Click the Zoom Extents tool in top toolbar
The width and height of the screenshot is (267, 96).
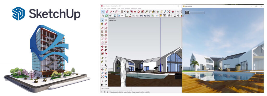(169, 11)
